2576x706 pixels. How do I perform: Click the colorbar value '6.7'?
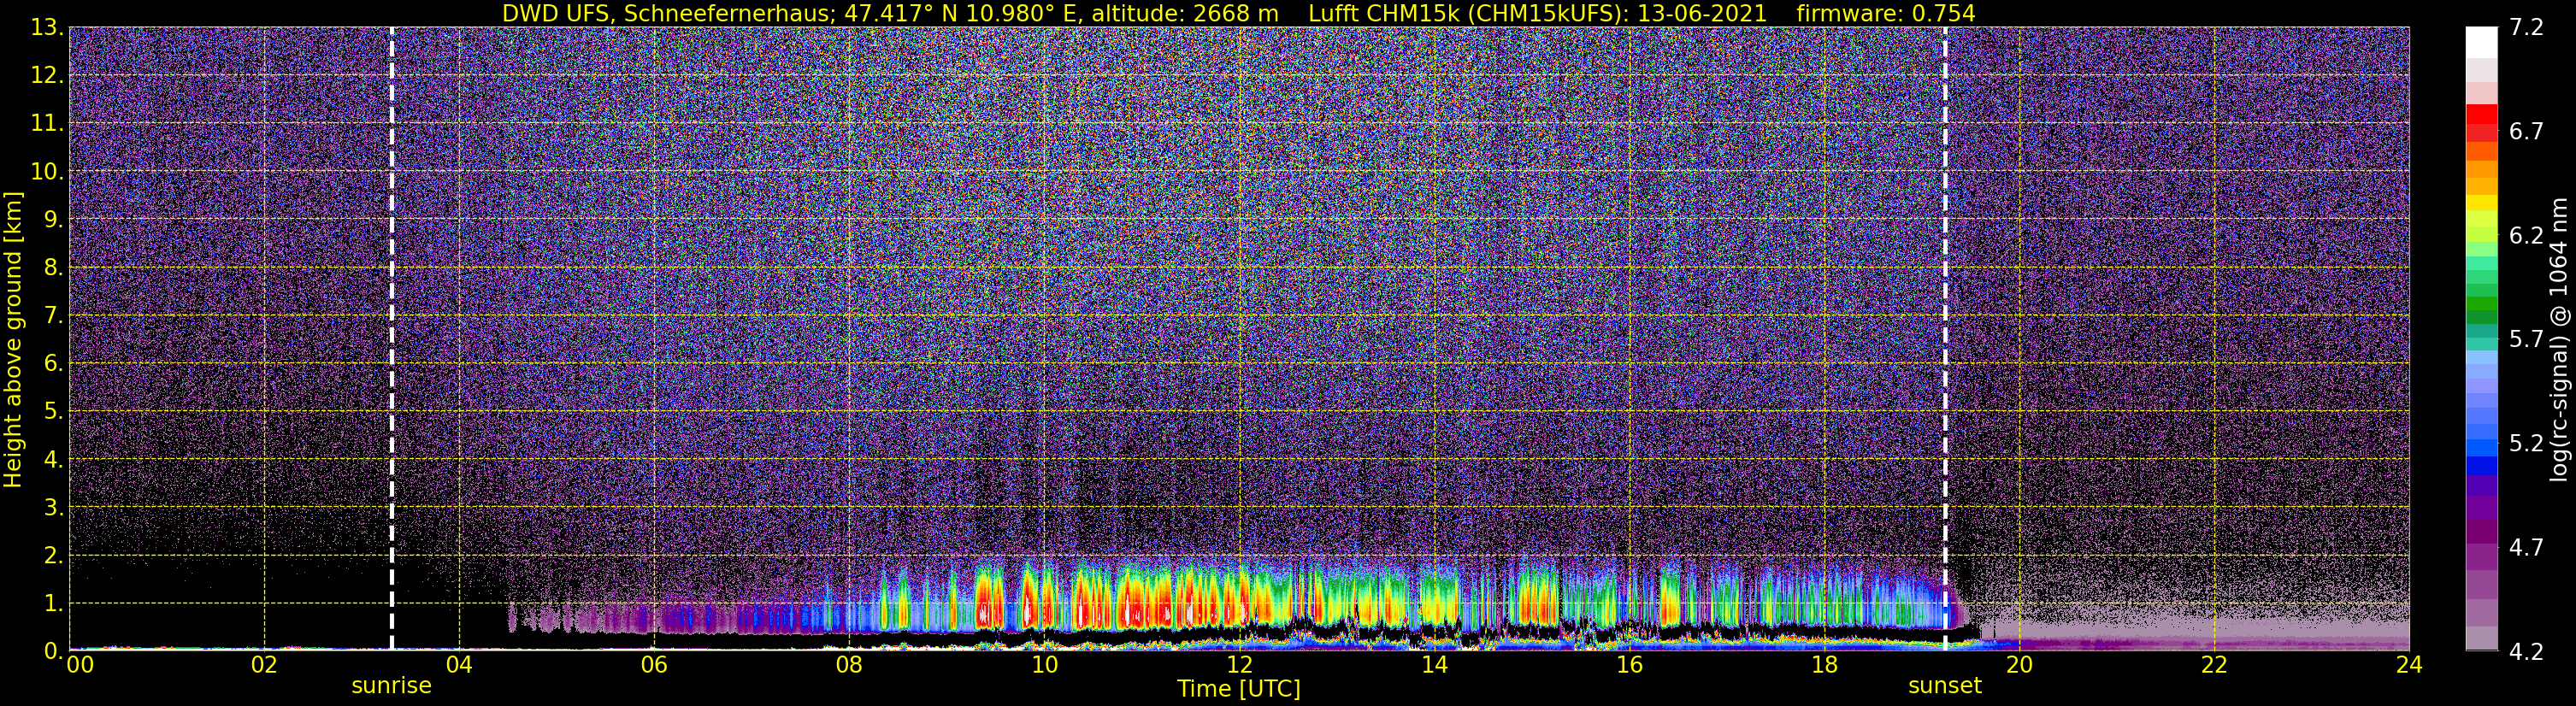(2526, 132)
